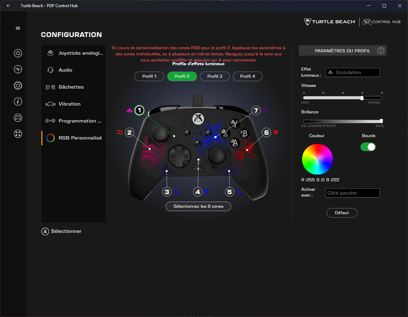Open the Home screen from the sidebar

point(18,53)
